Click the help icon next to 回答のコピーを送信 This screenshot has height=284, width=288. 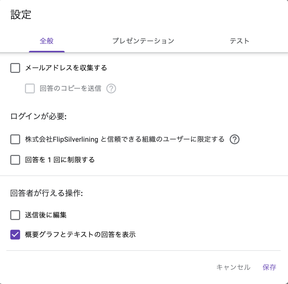tap(111, 88)
